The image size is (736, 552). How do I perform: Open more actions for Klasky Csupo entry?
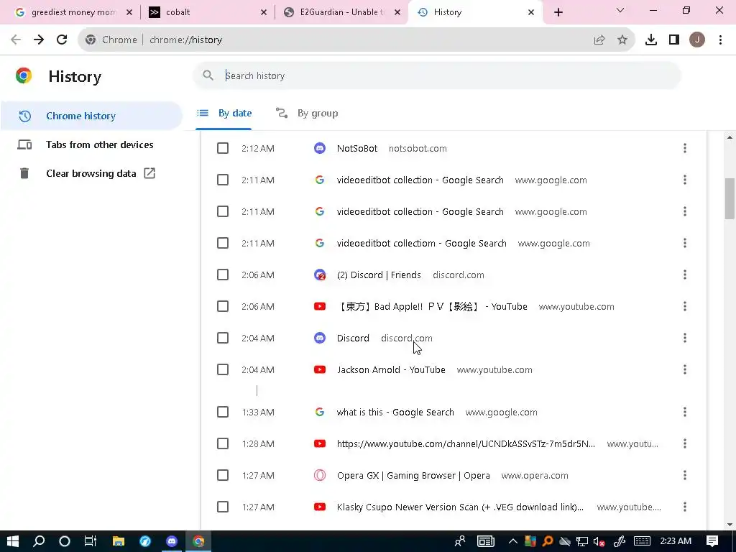(x=685, y=507)
